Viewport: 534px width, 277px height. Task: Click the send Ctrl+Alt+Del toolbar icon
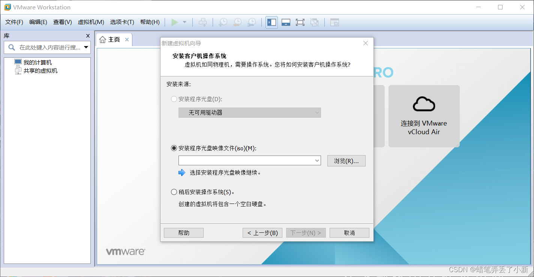[x=202, y=22]
